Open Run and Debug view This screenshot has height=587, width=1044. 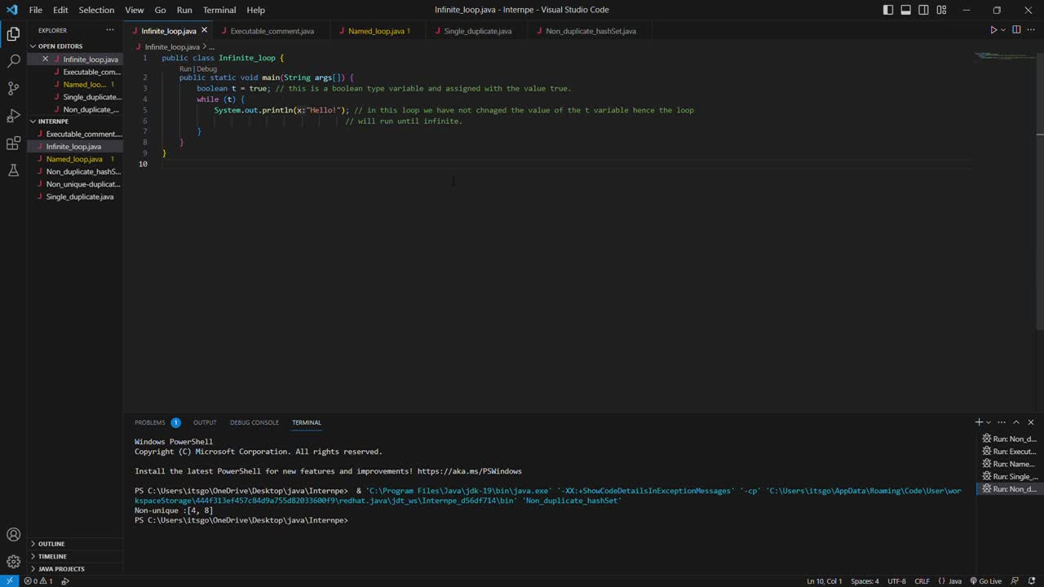[13, 116]
